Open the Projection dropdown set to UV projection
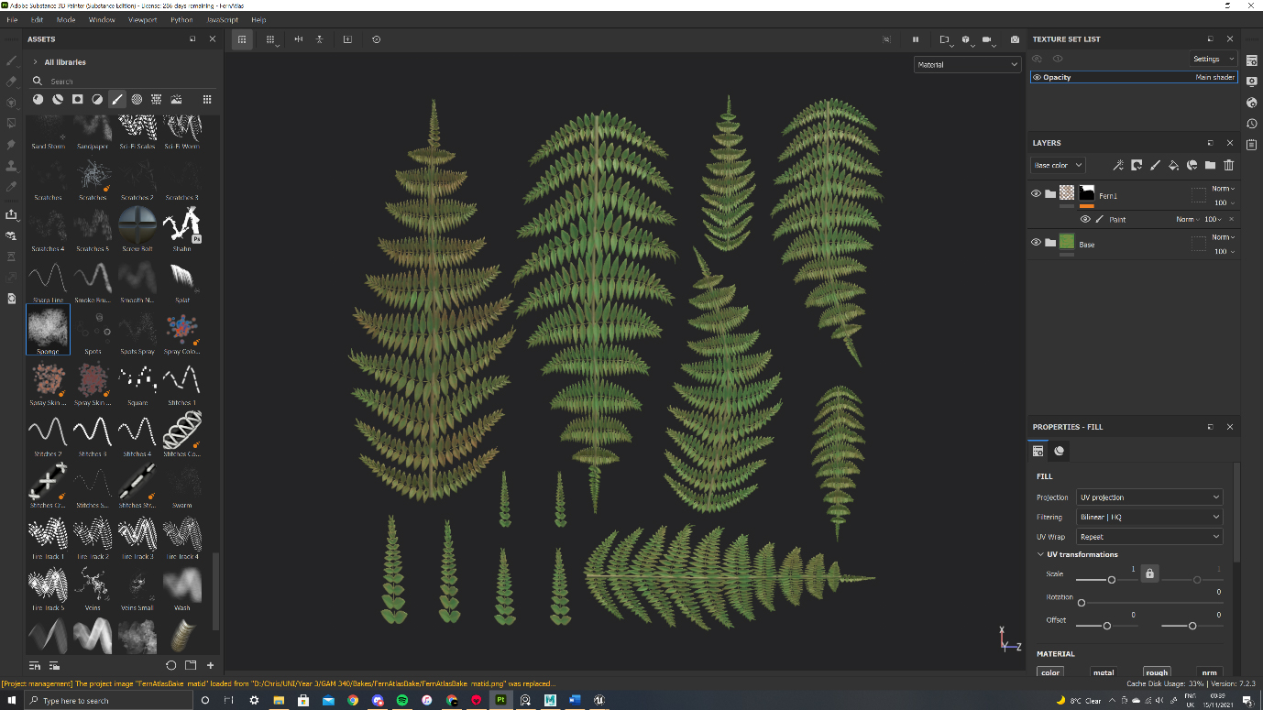The image size is (1263, 710). pos(1149,497)
